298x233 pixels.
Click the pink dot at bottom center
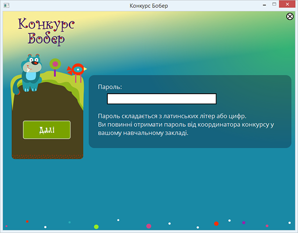[149, 226]
